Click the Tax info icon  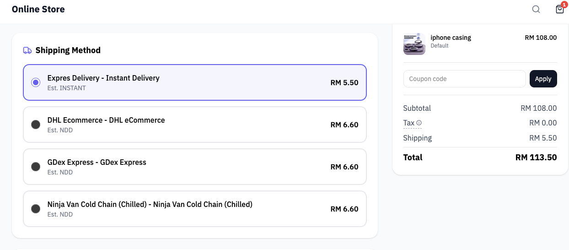[x=419, y=123]
